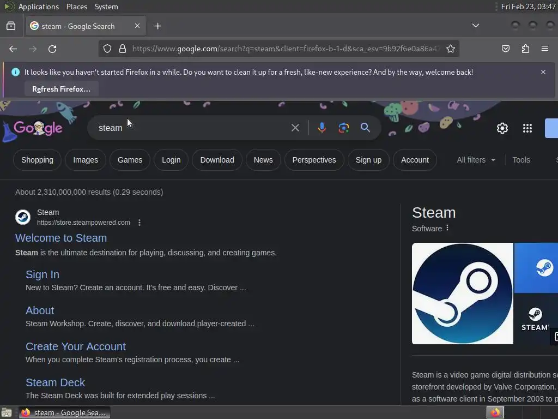Open the Places menu in top panel

[x=76, y=7]
